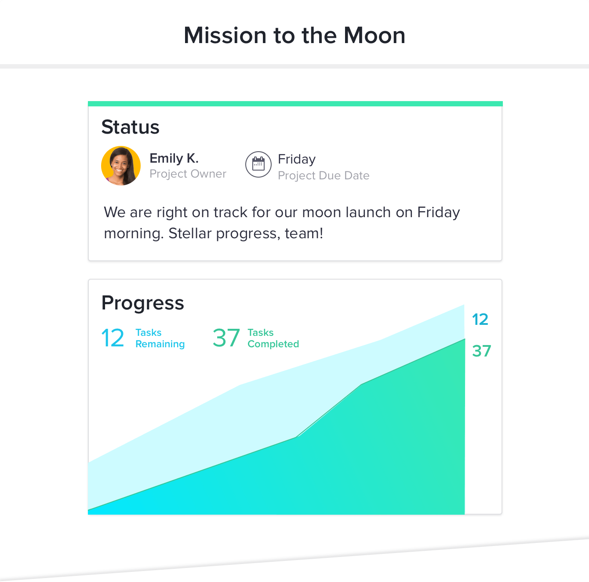Select the status update message text
589x582 pixels.
tap(281, 222)
